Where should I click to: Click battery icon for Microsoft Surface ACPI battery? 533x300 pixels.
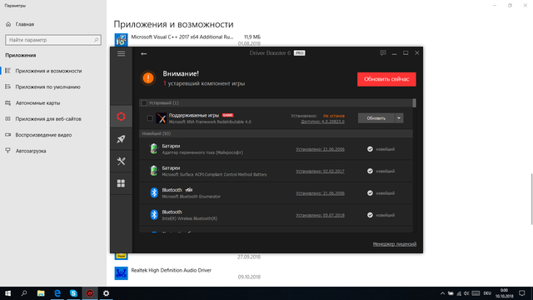(154, 171)
